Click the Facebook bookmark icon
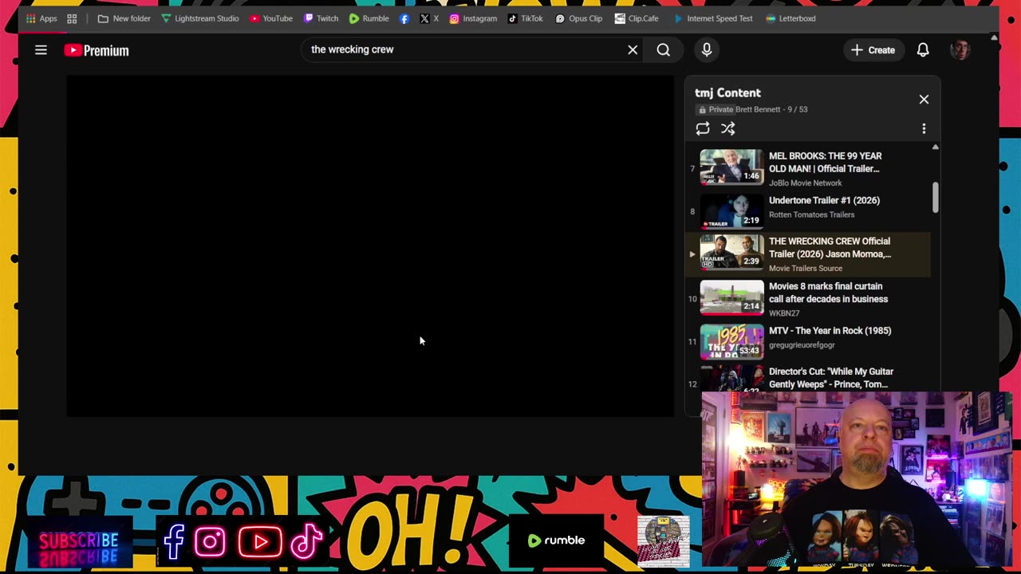The image size is (1021, 574). (x=404, y=18)
